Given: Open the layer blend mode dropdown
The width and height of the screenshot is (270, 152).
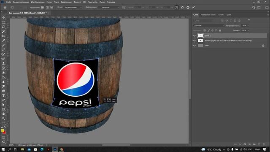Looking at the screenshot, I should (x=208, y=25).
